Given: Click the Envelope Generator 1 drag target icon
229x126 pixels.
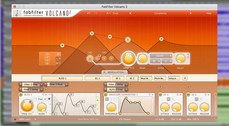Looking at the screenshot, I should pyautogui.click(x=106, y=95).
